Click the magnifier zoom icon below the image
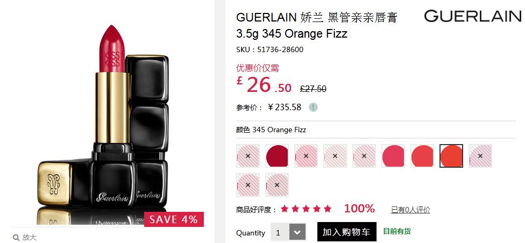The image size is (525, 243). tap(16, 238)
